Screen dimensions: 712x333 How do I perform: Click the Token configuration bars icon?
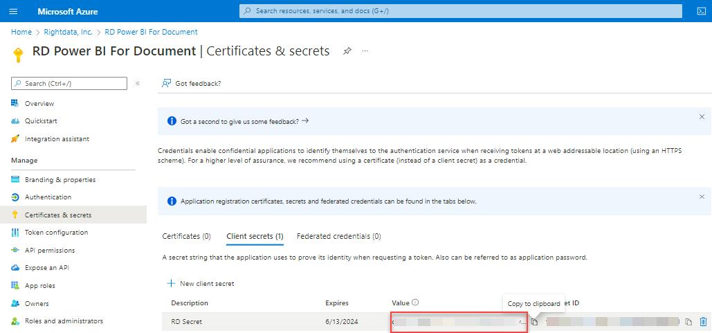click(15, 233)
